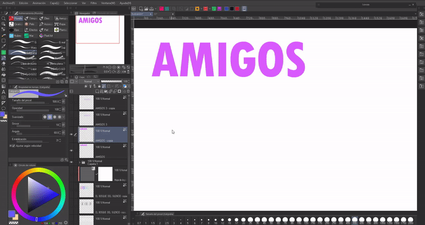Select the Zoom magnifier tool
Viewport: 425px width, 225px height.
pos(4,19)
